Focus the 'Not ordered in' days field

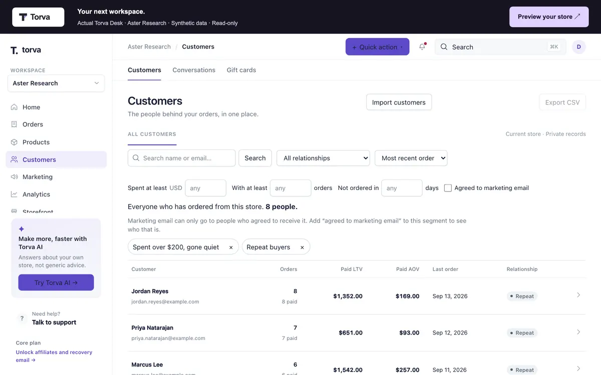402,188
